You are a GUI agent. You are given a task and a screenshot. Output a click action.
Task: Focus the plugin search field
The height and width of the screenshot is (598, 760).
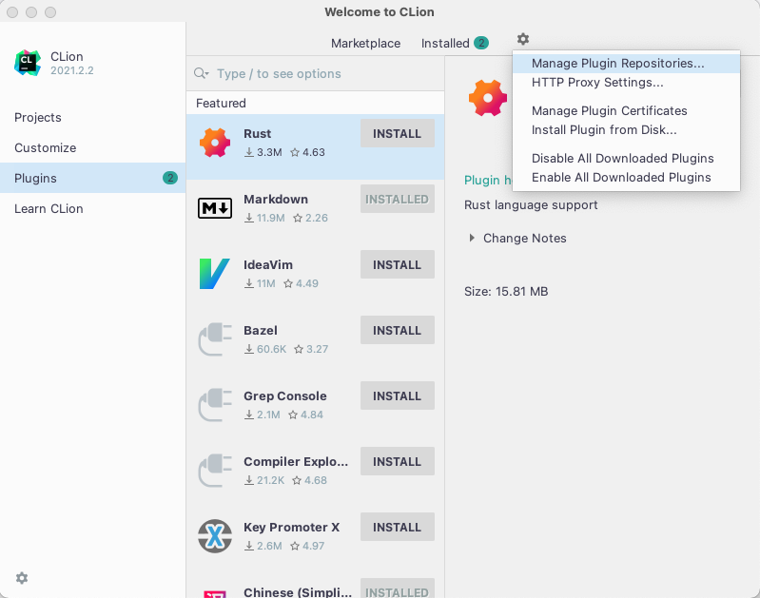[x=315, y=73]
